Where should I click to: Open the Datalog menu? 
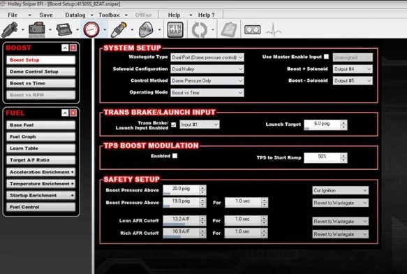click(x=75, y=15)
